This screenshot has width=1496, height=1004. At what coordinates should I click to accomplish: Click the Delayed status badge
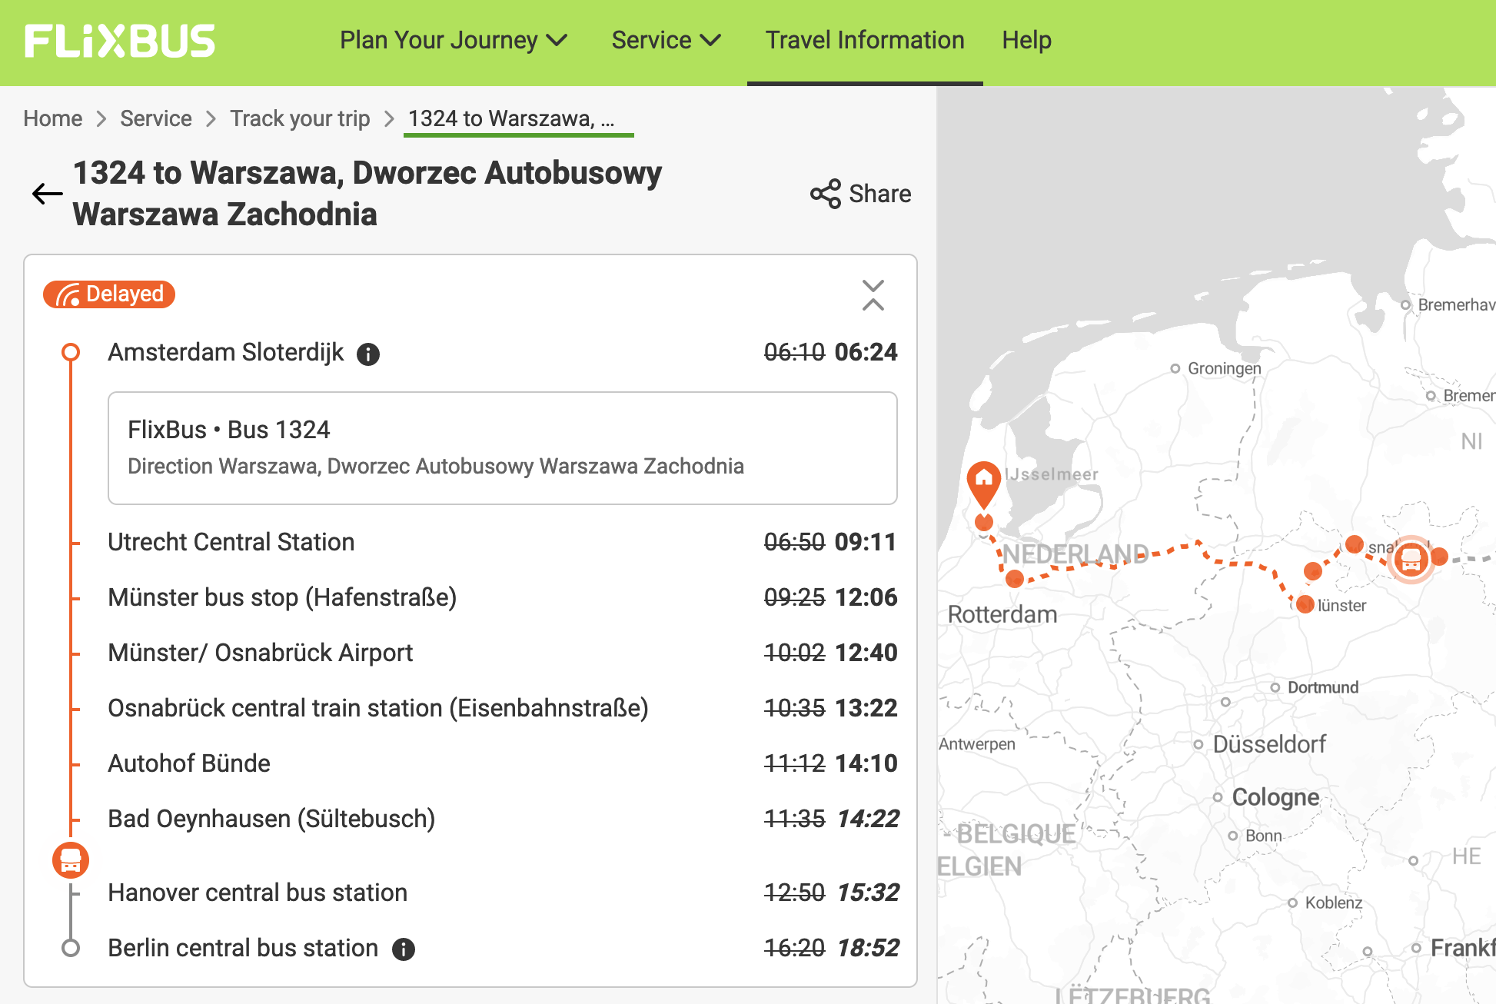[x=109, y=294]
